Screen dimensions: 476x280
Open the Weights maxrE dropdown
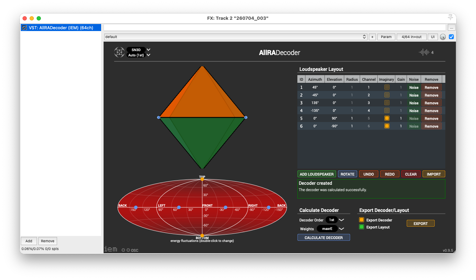pyautogui.click(x=330, y=229)
